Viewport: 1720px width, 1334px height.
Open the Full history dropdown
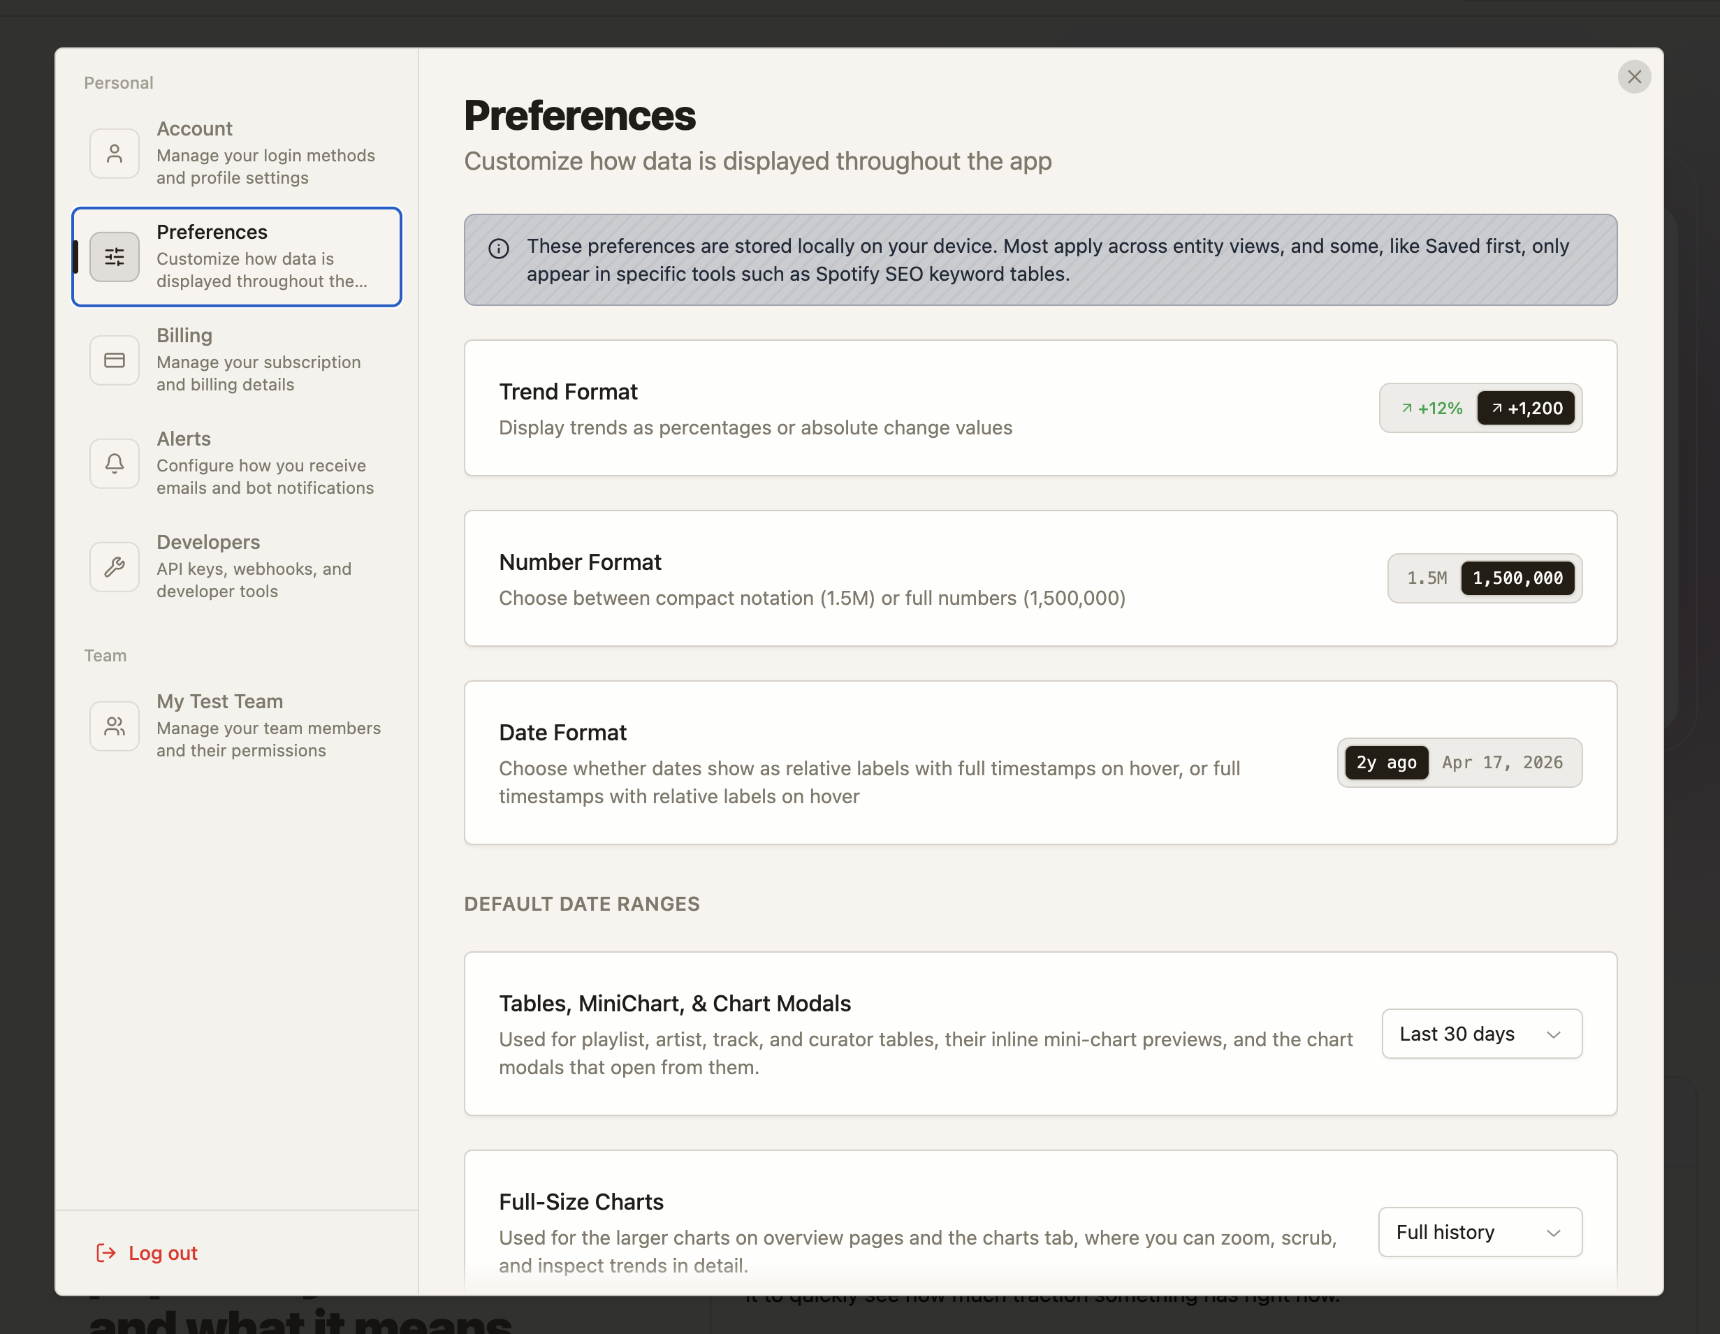coord(1480,1233)
